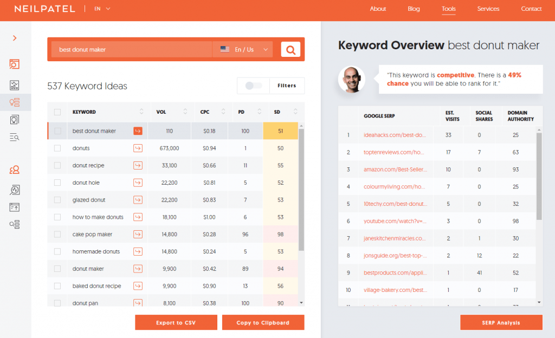This screenshot has width=555, height=338.
Task: Click the arrow icon next to glazed donut
Action: (x=138, y=200)
